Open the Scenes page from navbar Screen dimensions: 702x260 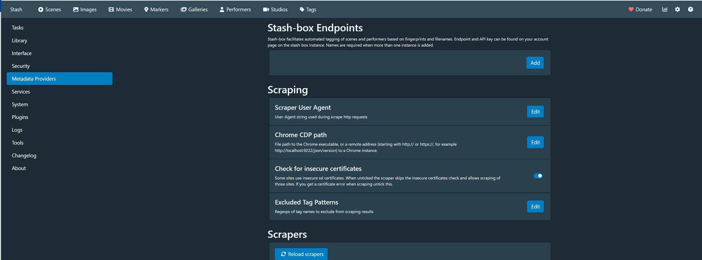point(49,9)
